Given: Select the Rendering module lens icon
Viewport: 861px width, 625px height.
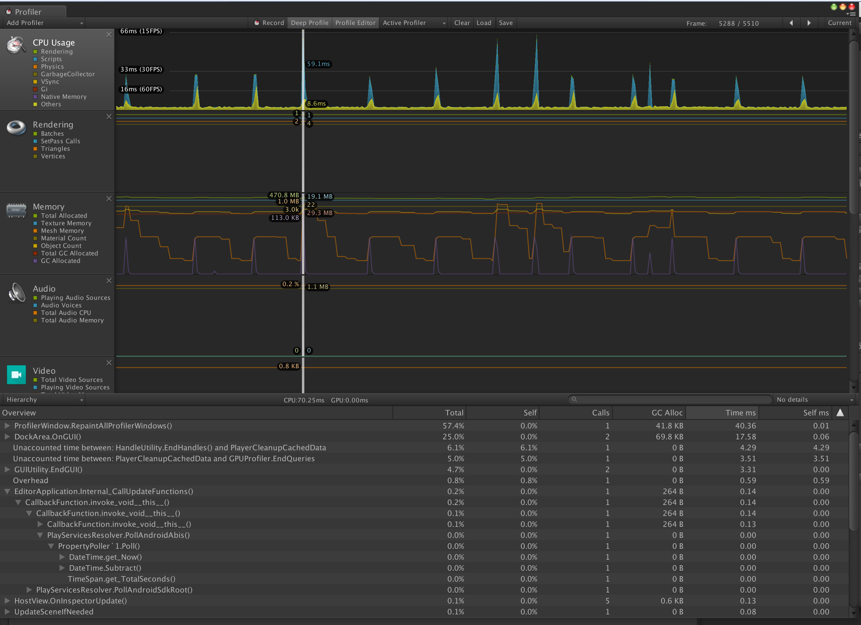Looking at the screenshot, I should coord(16,128).
